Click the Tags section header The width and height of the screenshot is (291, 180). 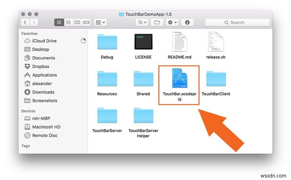(25, 146)
